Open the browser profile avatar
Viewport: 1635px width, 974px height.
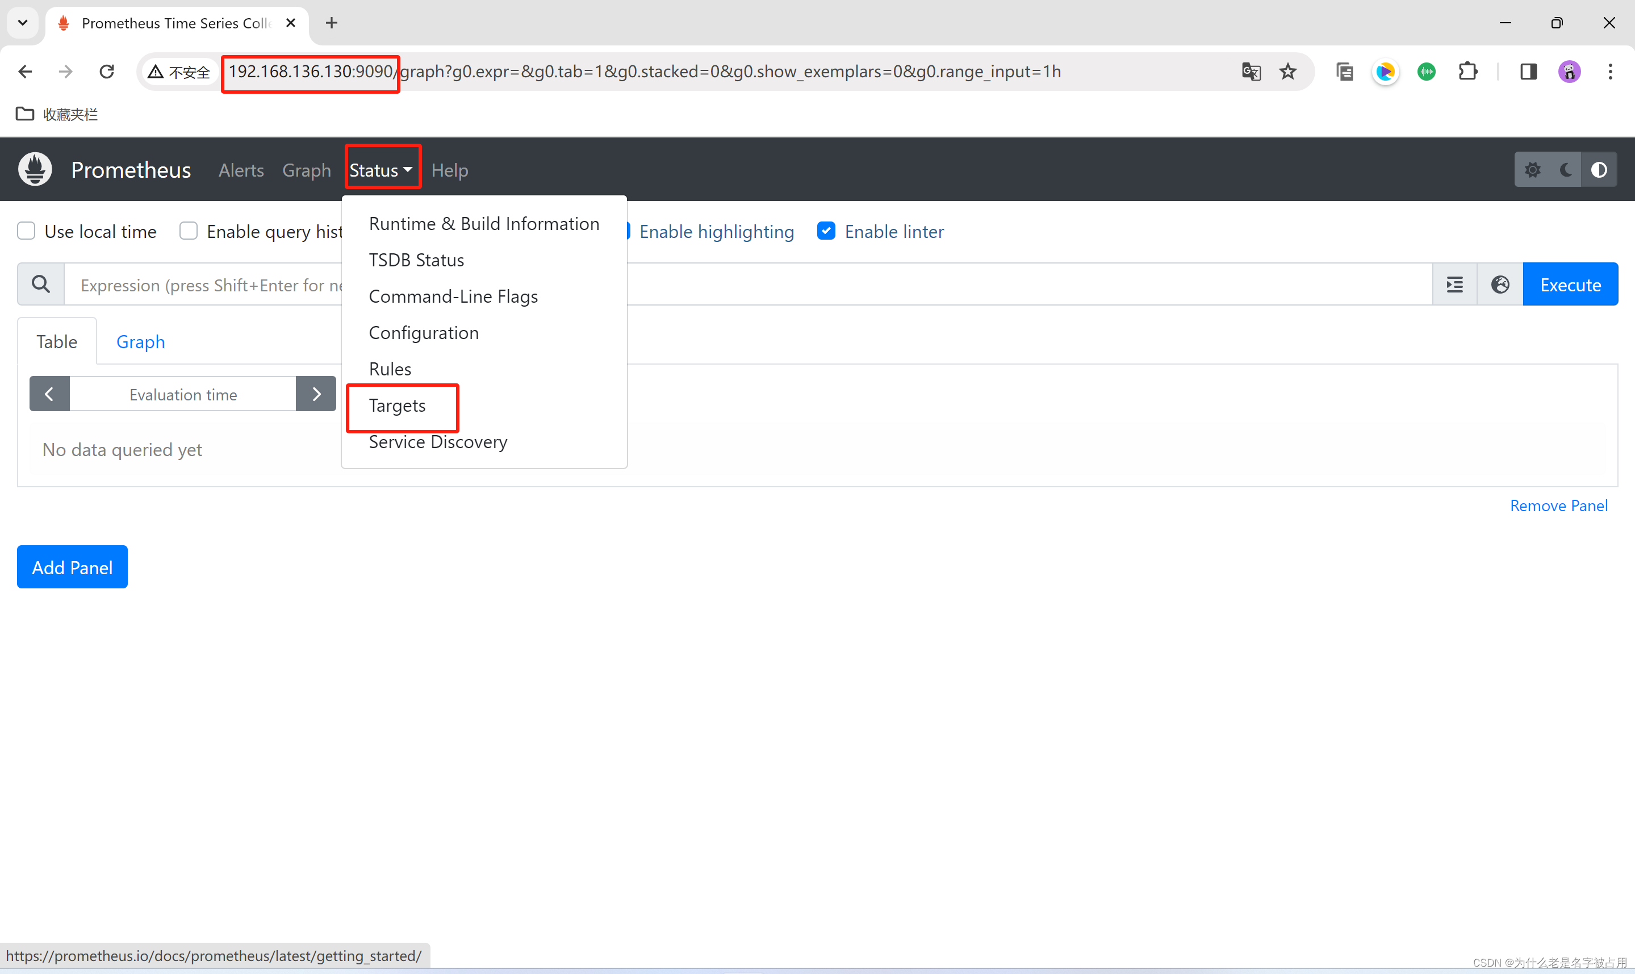(1569, 72)
